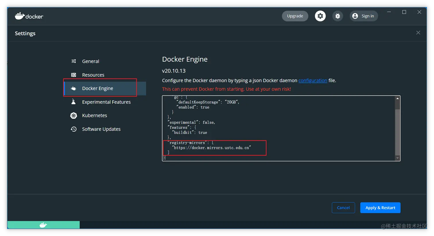Cancel the settings changes

(343, 208)
